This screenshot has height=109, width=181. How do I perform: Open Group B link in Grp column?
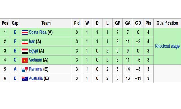tap(15, 51)
